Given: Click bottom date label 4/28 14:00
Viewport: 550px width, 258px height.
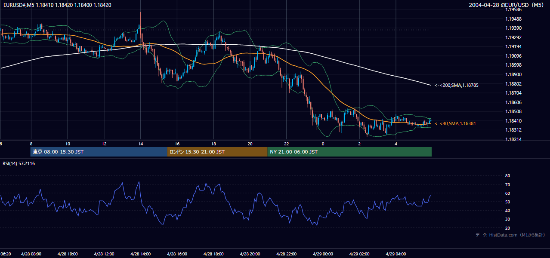Looking at the screenshot, I should click(141, 254).
